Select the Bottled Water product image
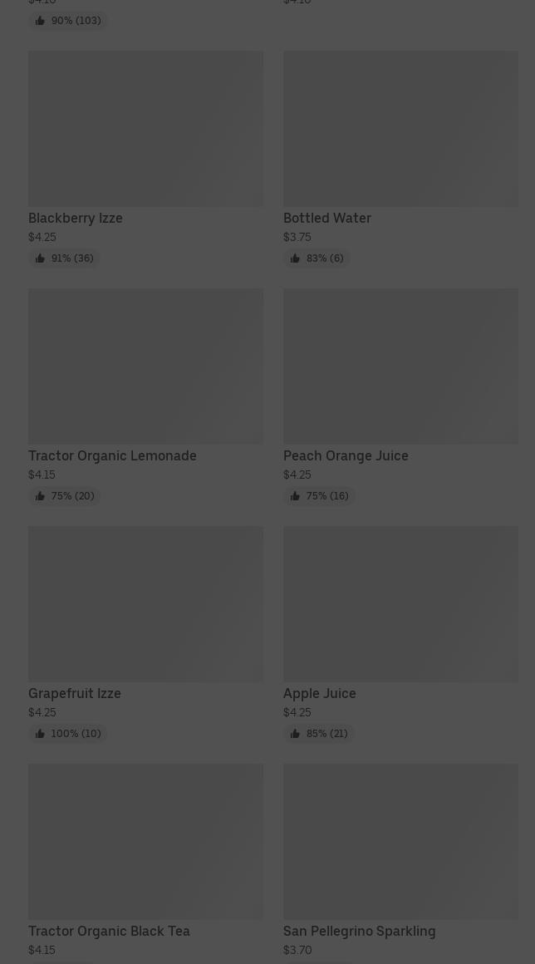The width and height of the screenshot is (535, 964). [400, 129]
